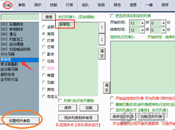Select the 自定义 radio option
Viewport: 175px width, 130px height.
pyautogui.click(x=44, y=96)
